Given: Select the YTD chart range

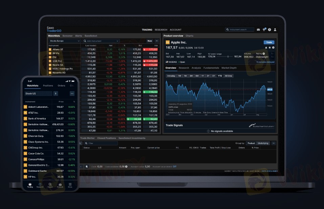Looking at the screenshot, I should point(220,76).
